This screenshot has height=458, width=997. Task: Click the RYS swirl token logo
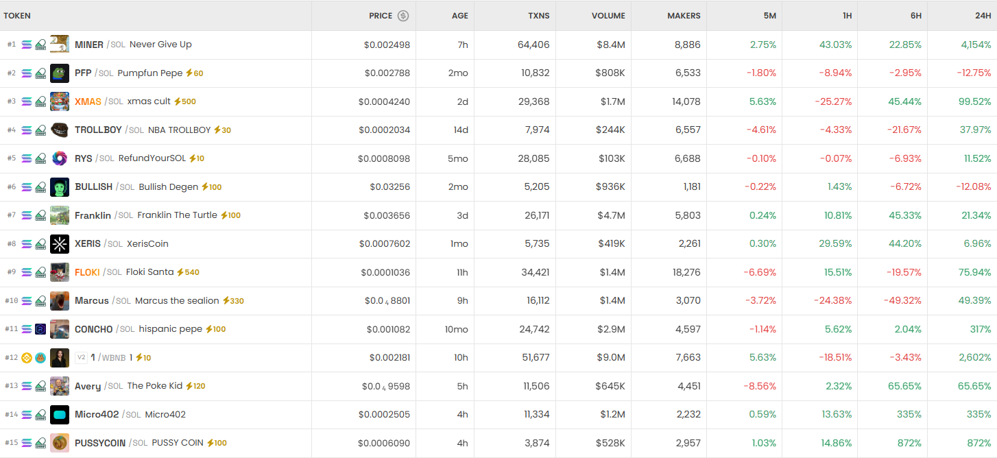click(x=60, y=158)
